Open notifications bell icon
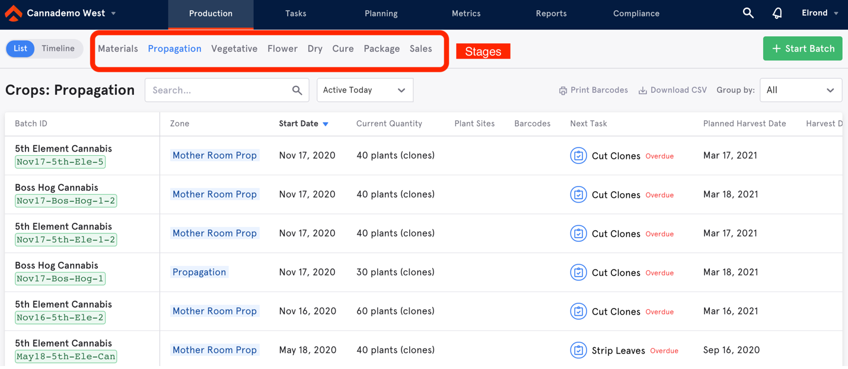The width and height of the screenshot is (848, 369). (x=777, y=13)
